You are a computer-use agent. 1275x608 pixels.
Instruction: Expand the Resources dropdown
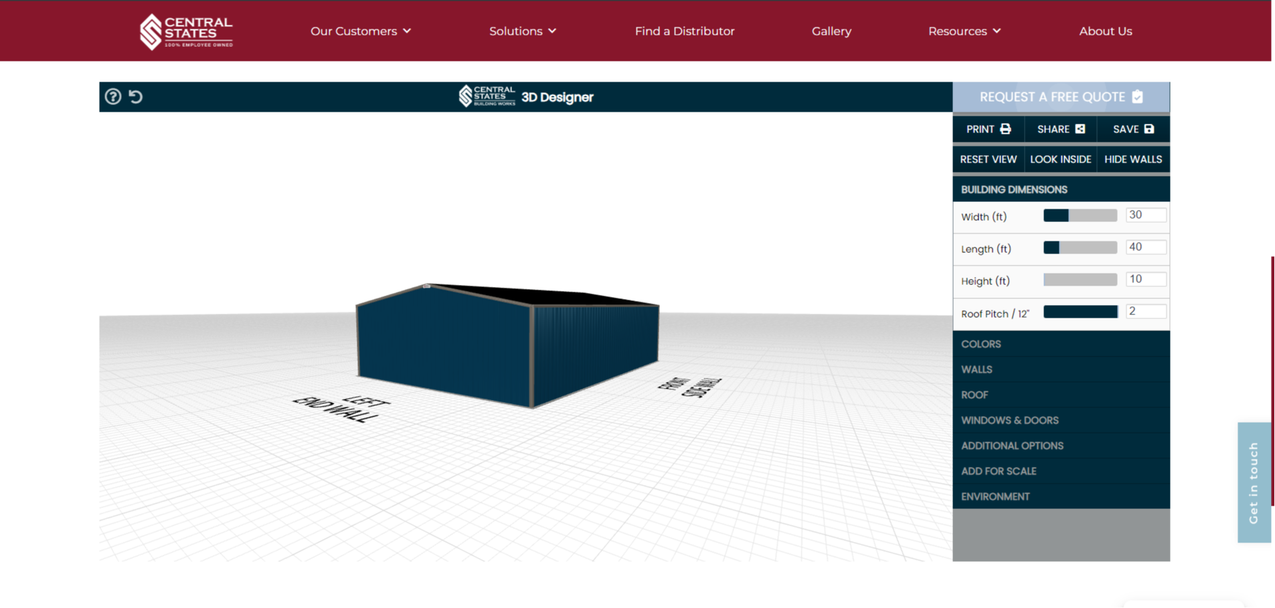(964, 31)
